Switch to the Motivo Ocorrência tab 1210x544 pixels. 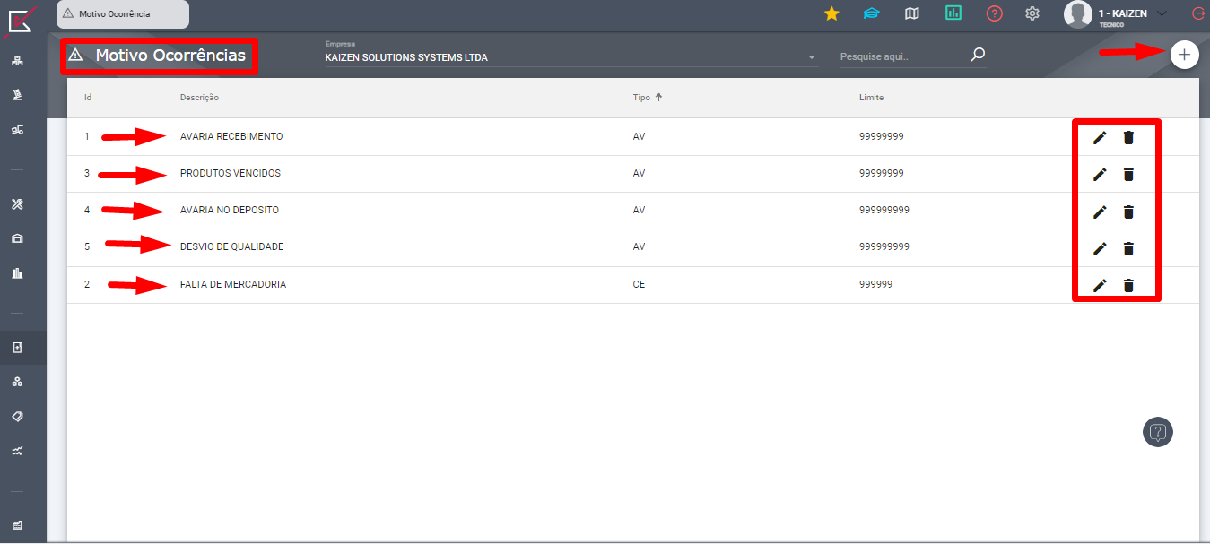123,13
